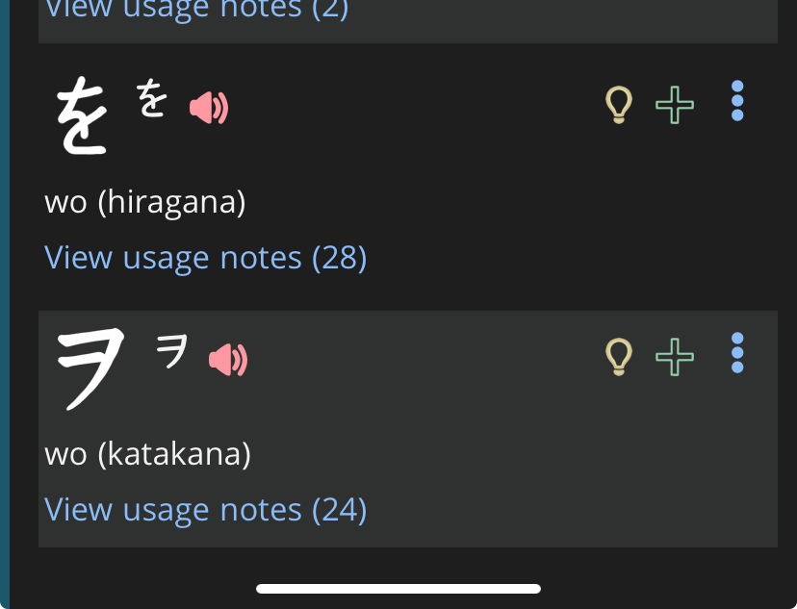Play audio for hiragana を

[x=208, y=108]
